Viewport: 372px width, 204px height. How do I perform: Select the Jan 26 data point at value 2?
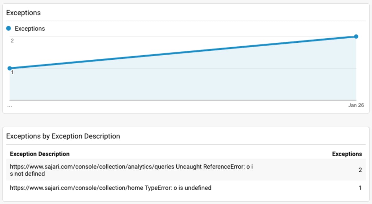356,36
